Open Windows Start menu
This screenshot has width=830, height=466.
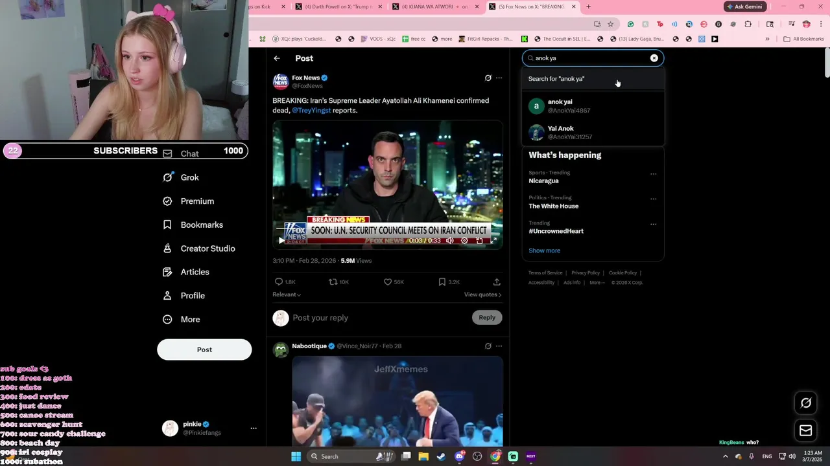(296, 456)
